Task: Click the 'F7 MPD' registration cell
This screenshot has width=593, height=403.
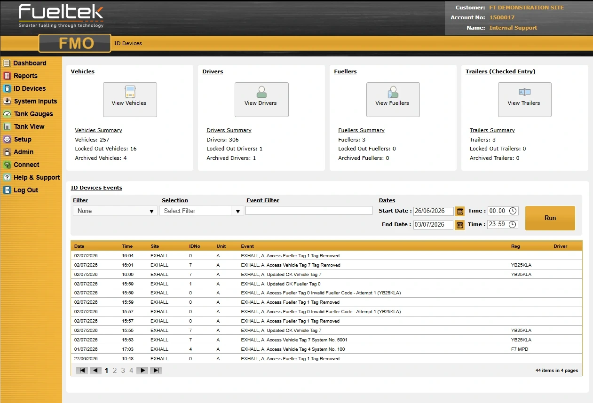Action: point(520,349)
